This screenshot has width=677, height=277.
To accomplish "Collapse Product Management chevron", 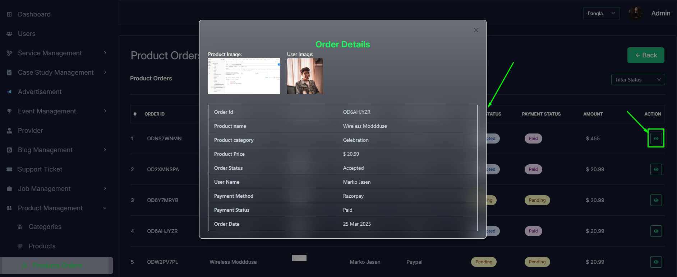I will pyautogui.click(x=105, y=208).
